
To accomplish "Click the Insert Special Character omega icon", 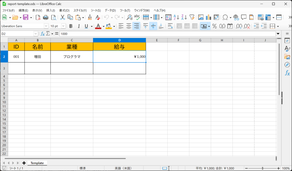I will pos(225,17).
